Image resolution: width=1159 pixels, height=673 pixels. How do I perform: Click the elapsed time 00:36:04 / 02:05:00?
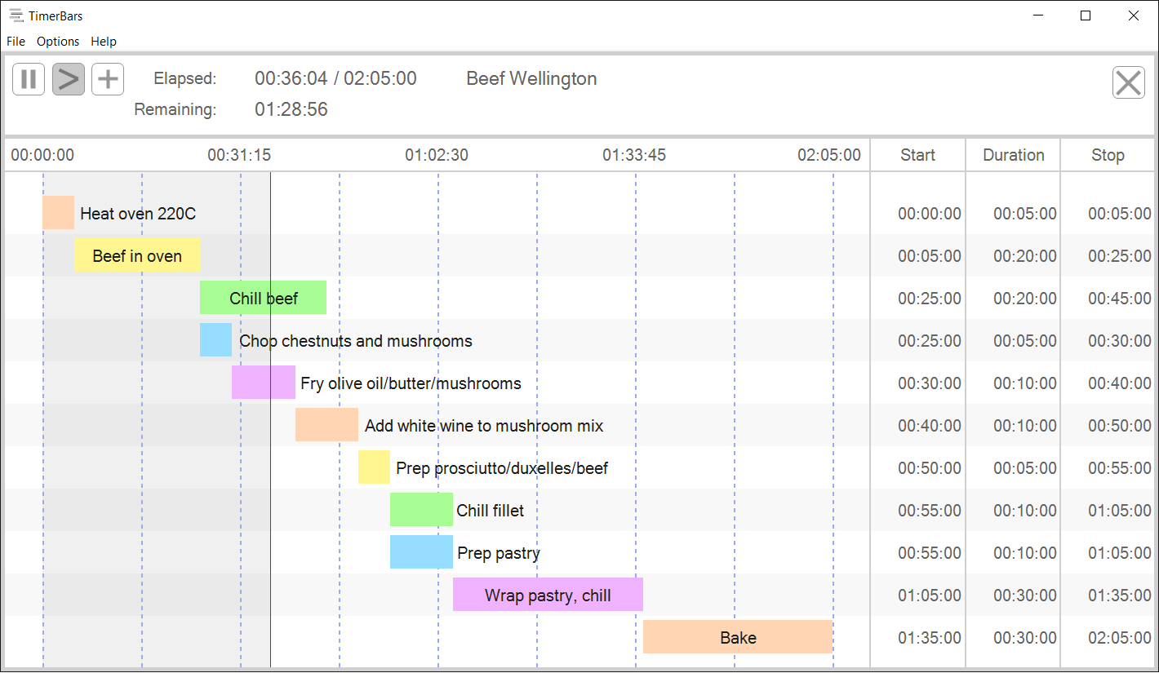[x=335, y=79]
